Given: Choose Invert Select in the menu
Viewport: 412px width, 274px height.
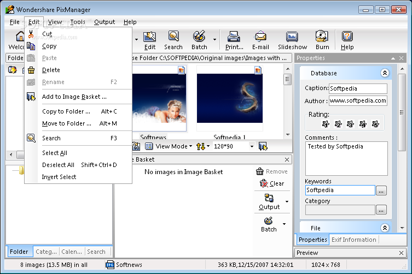Looking at the screenshot, I should click(x=78, y=177).
